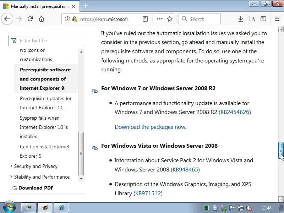Open Action Center flag in tray
The width and height of the screenshot is (284, 213).
tap(232, 208)
